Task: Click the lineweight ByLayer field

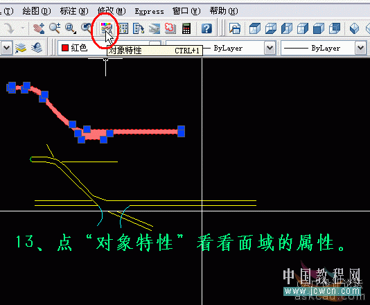Action: pos(324,48)
